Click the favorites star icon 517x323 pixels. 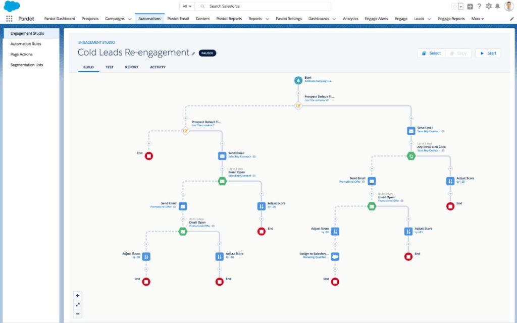(x=455, y=6)
